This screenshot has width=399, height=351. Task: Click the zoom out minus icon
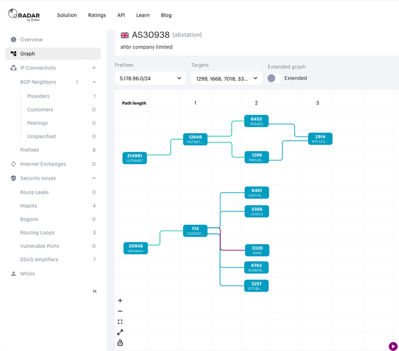(120, 311)
